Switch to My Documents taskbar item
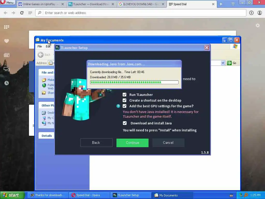The image size is (265, 199). pos(172,195)
